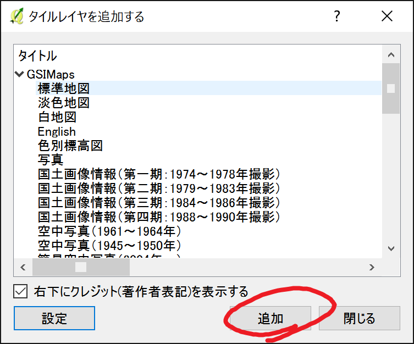The height and width of the screenshot is (344, 414).
Task: Select 国土画像情報 第二期 1979～1983年撮影
Action: (159, 188)
